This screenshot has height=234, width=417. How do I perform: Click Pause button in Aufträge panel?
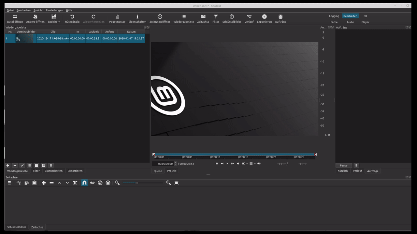(344, 165)
